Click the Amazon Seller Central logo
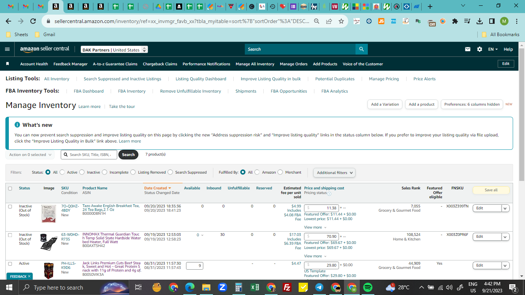The width and height of the screenshot is (525, 295). point(45,49)
